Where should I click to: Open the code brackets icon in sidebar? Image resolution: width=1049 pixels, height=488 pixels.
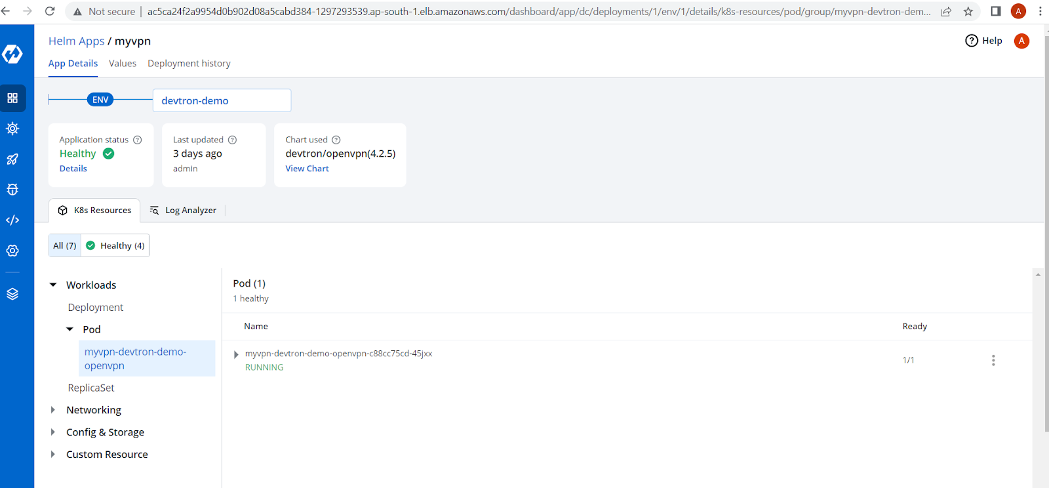[x=12, y=220]
